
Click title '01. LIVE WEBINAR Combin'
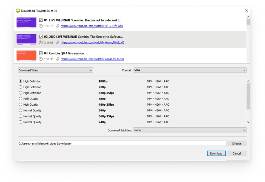pos(82,20)
